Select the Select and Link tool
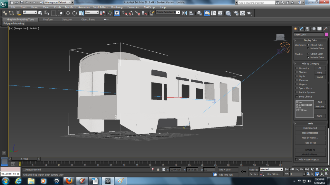This screenshot has width=330, height=185. click(x=5, y=13)
